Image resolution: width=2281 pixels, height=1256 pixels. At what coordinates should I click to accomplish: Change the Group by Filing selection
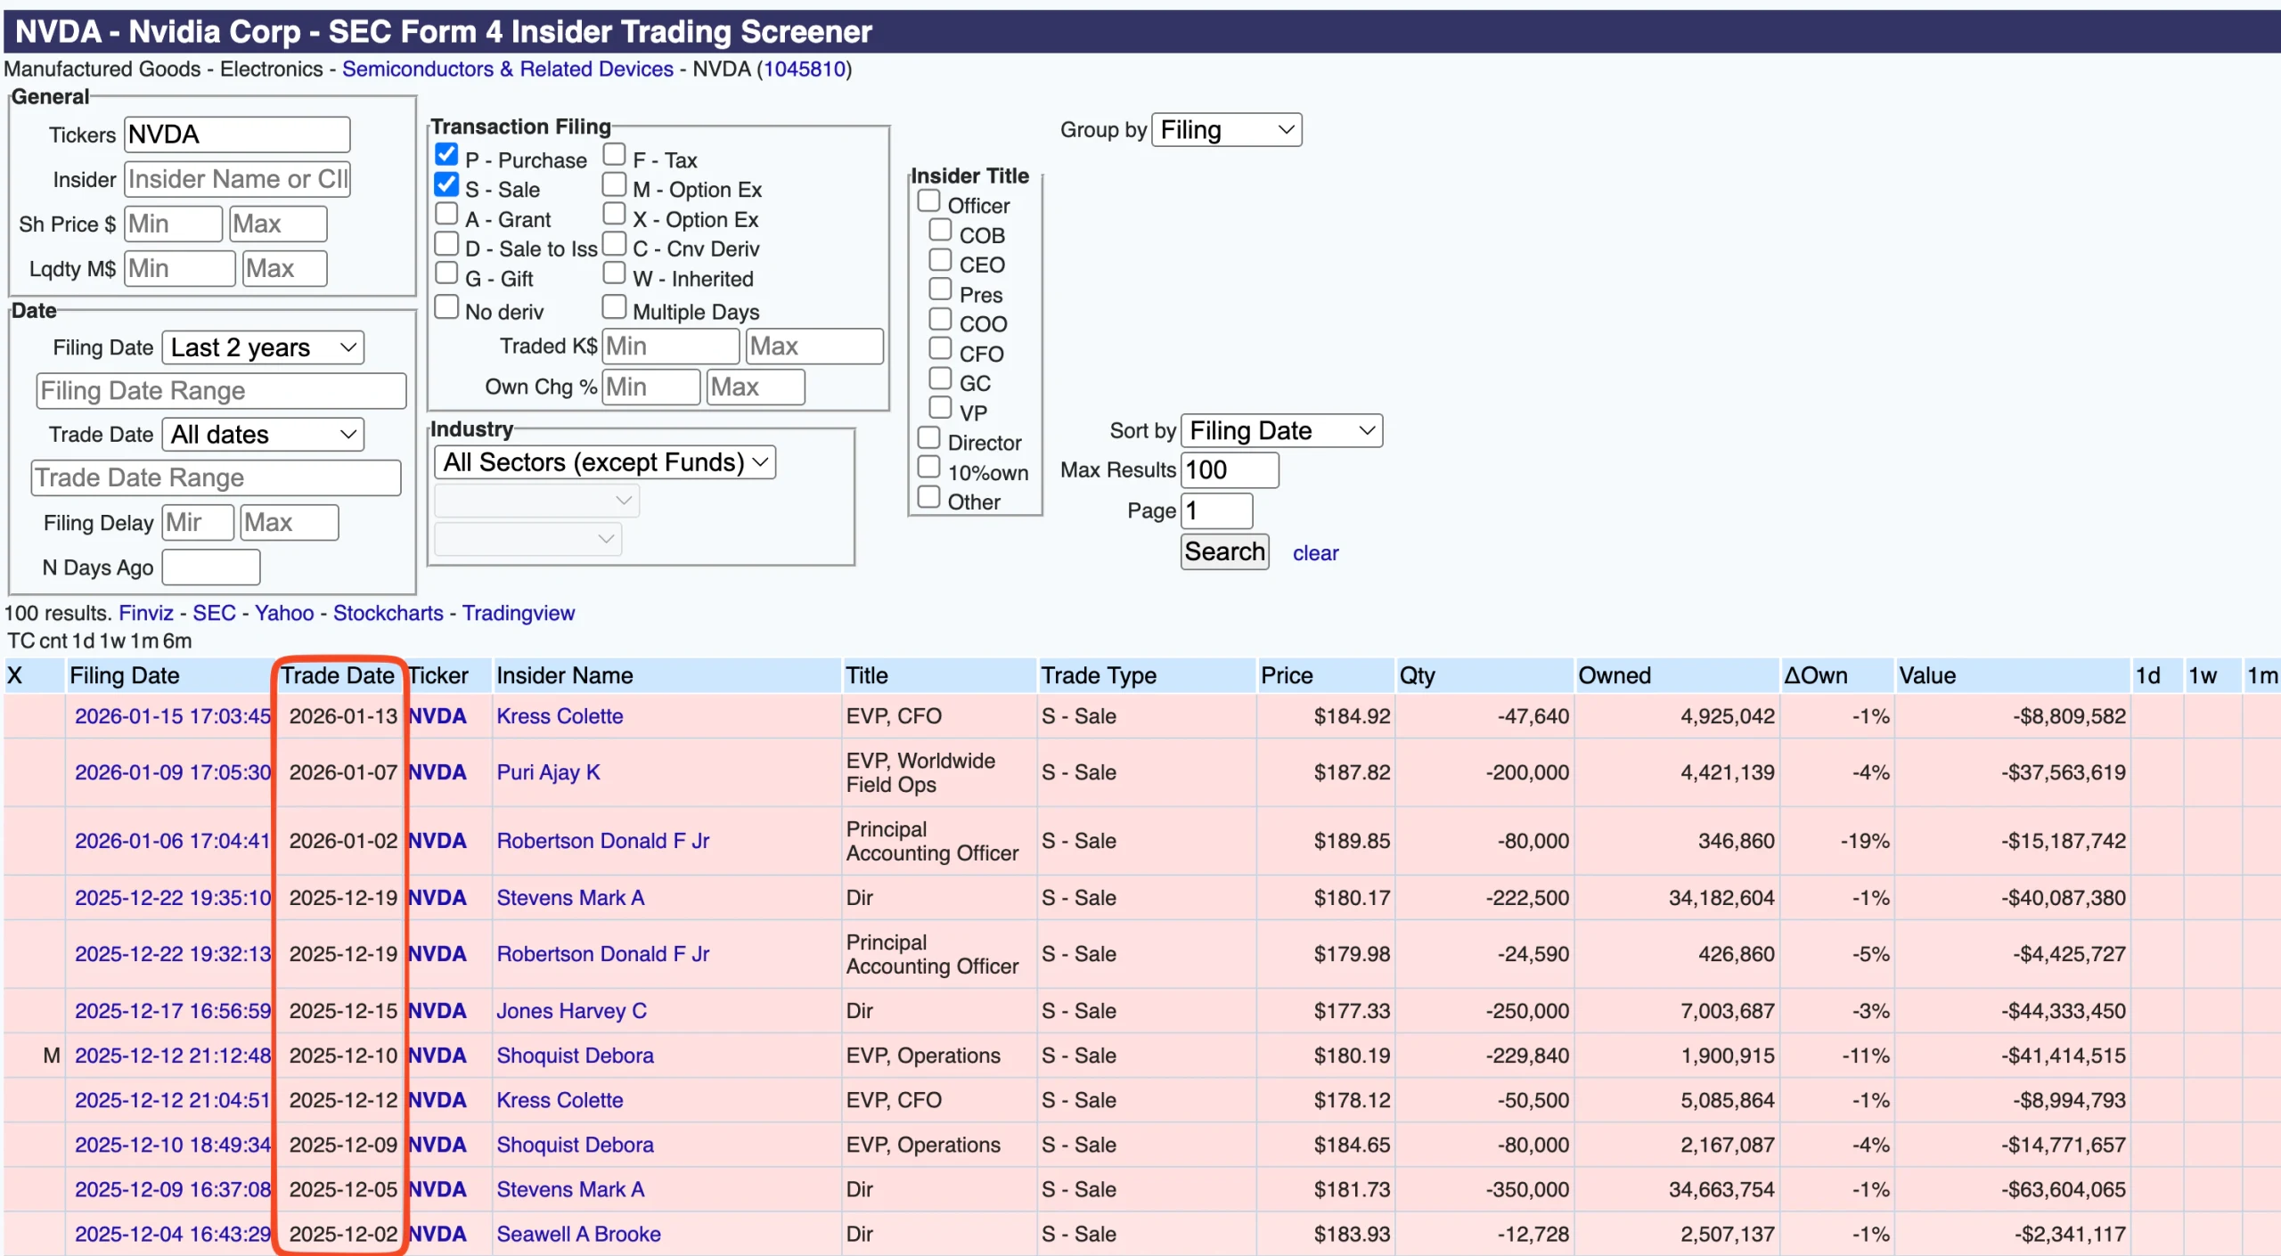[x=1226, y=129]
